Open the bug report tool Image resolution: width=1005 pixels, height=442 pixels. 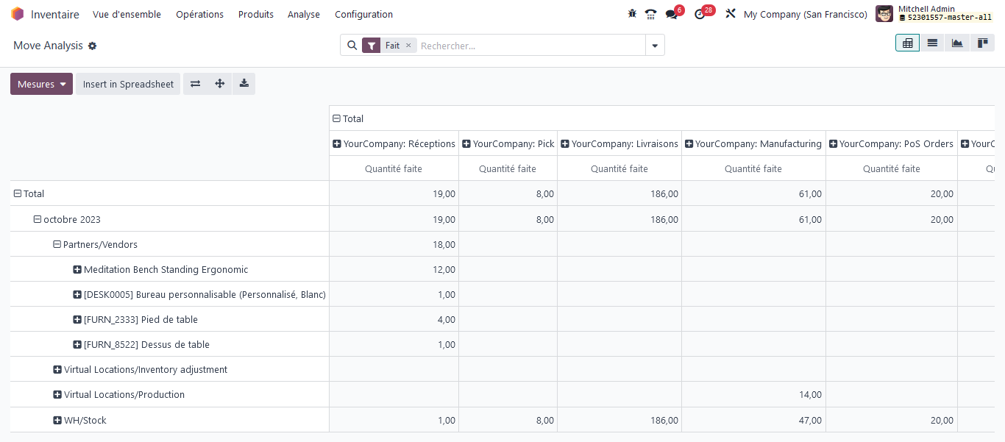pos(632,13)
